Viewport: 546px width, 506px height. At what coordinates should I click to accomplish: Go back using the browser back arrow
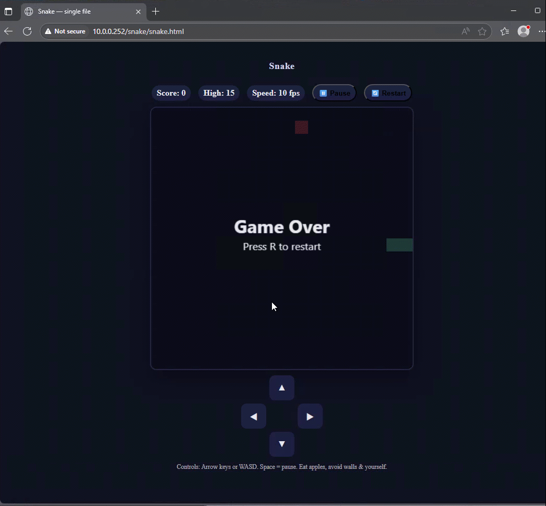pos(8,31)
